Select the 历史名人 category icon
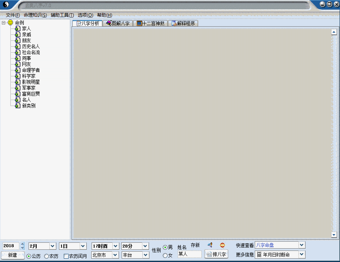340x262 pixels. (x=17, y=46)
